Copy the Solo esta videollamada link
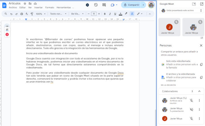Image resolution: width=205 pixels, height=126 pixels. 201,64
